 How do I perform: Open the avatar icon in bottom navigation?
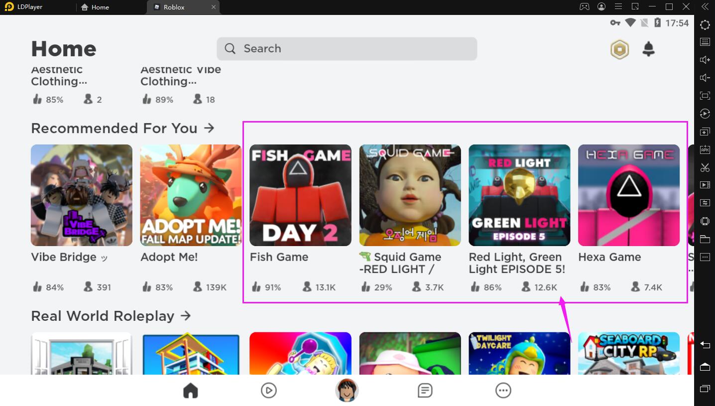(347, 390)
